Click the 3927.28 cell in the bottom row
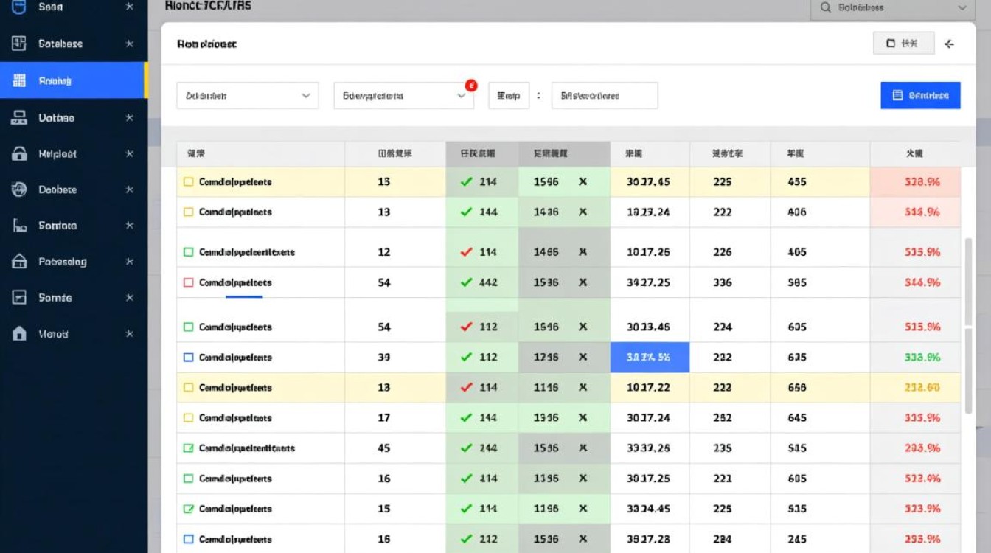Screen dimensions: 991x553 point(648,538)
